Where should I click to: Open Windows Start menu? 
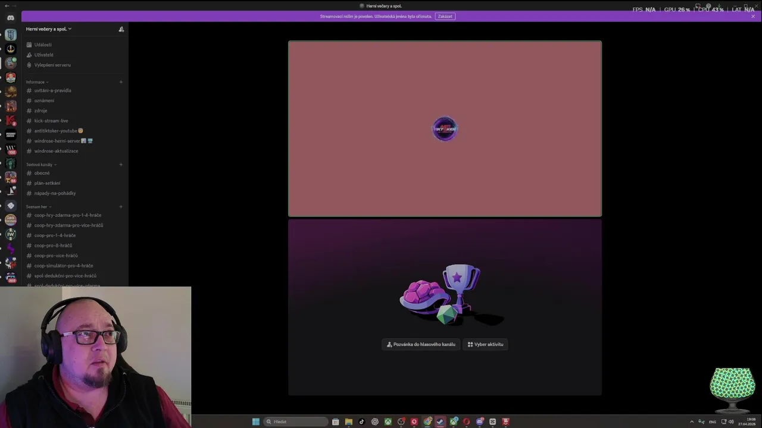(x=256, y=421)
